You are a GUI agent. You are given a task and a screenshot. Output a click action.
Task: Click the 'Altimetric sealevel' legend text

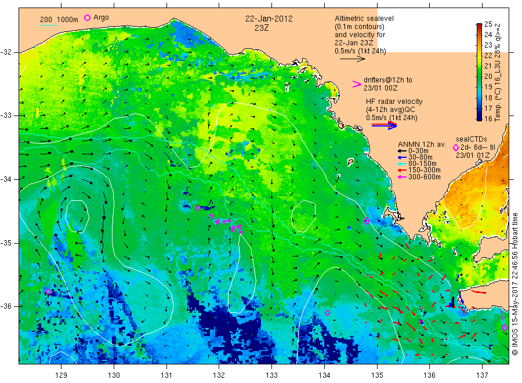click(x=364, y=19)
